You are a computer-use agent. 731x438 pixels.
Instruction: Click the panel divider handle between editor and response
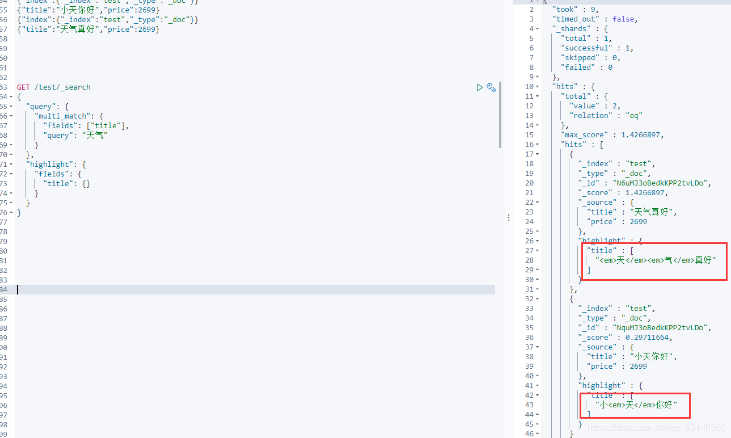point(508,218)
